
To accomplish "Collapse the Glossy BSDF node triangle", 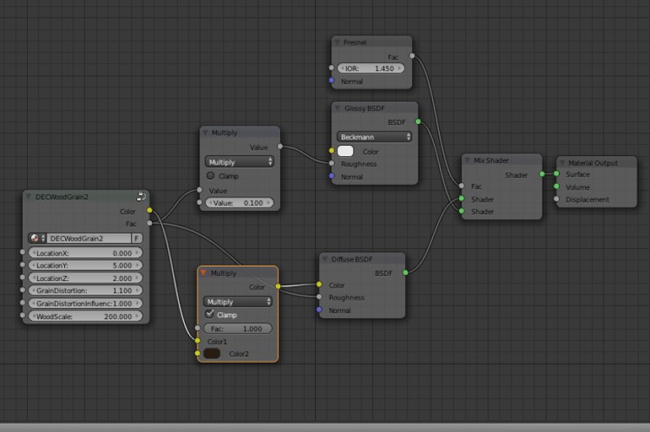I will point(338,108).
